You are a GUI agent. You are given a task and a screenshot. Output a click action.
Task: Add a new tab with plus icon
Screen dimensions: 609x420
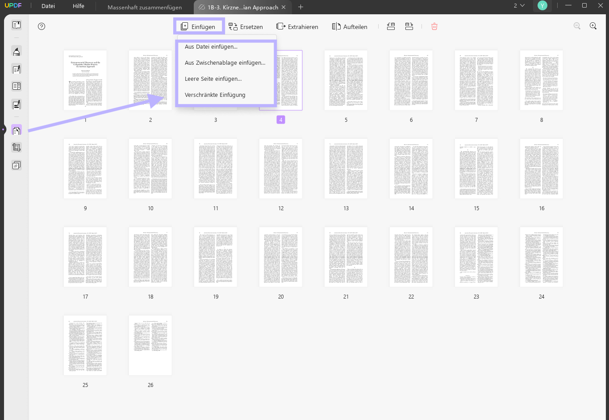tap(300, 7)
